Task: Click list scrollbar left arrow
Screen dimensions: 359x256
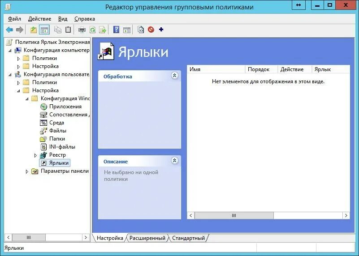Action: pos(191,215)
